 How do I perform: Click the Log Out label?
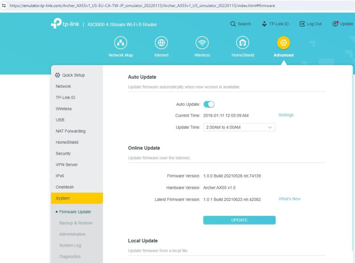click(x=314, y=24)
